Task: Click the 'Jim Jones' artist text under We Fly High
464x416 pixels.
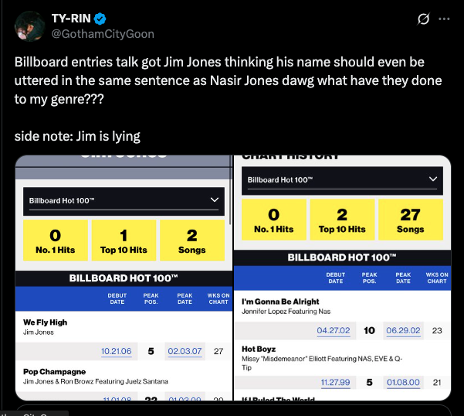Action: (x=39, y=332)
